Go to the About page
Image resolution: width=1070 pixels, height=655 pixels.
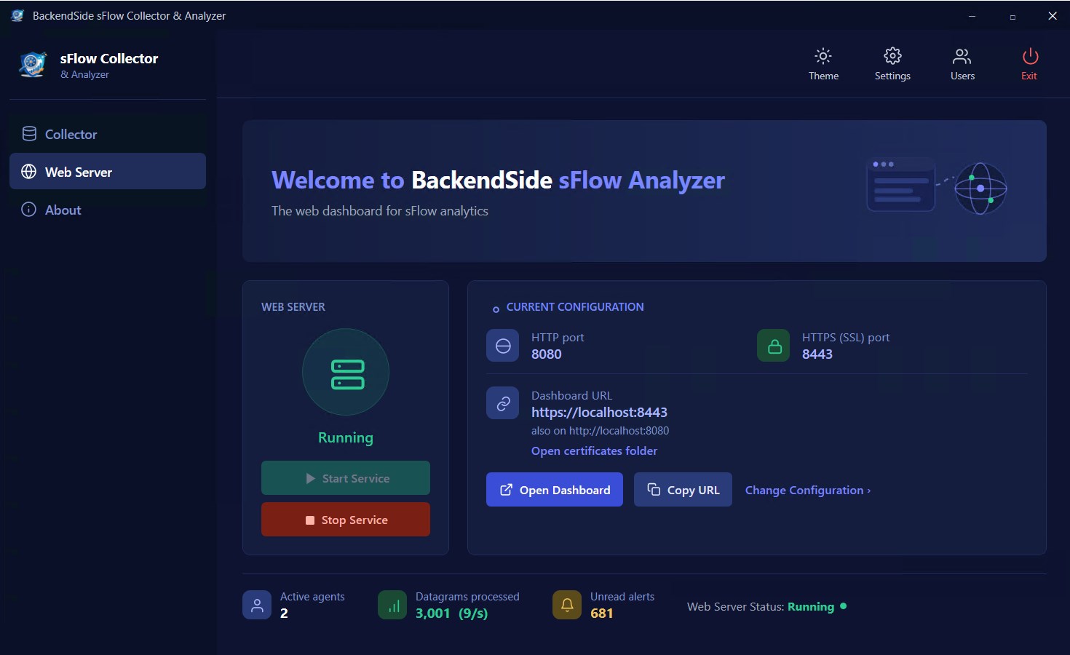(x=108, y=210)
